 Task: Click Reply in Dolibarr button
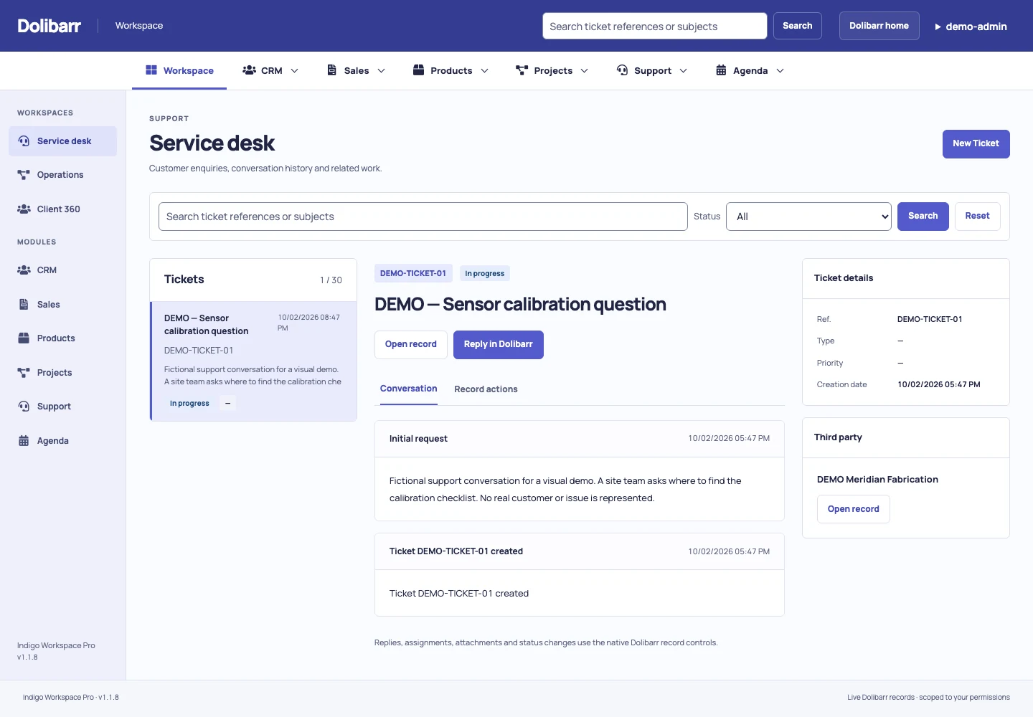498,345
